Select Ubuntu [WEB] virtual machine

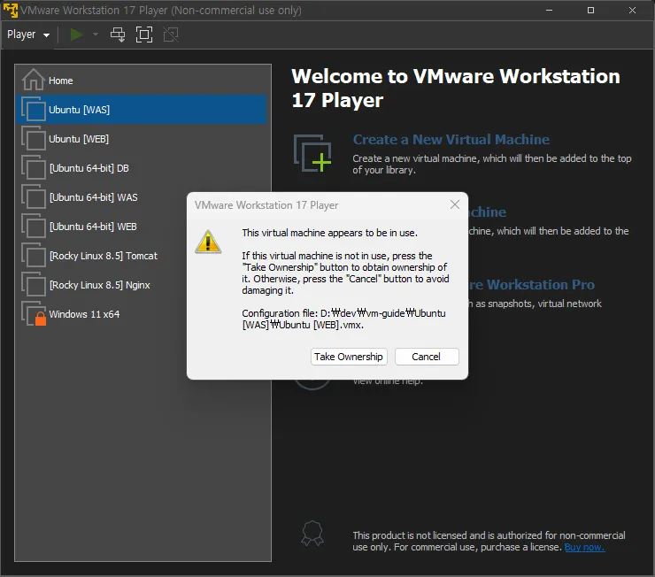[142, 139]
